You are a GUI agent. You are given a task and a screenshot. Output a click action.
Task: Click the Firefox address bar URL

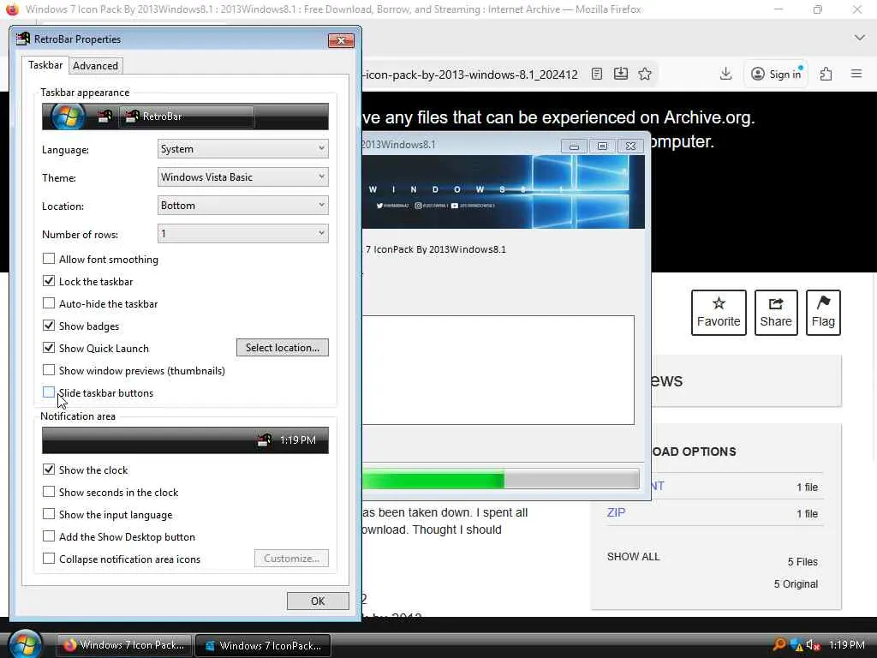pyautogui.click(x=470, y=75)
